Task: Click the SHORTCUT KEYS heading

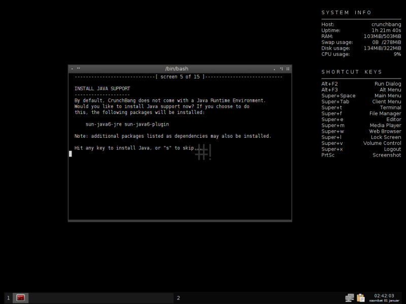Action: (x=352, y=72)
